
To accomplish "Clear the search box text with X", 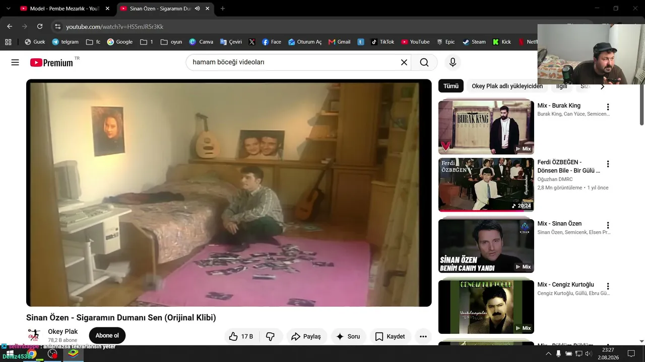I will 404,62.
